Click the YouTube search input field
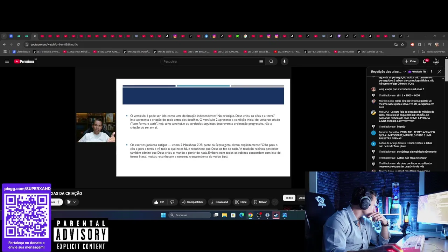448x252 pixels. click(x=210, y=61)
